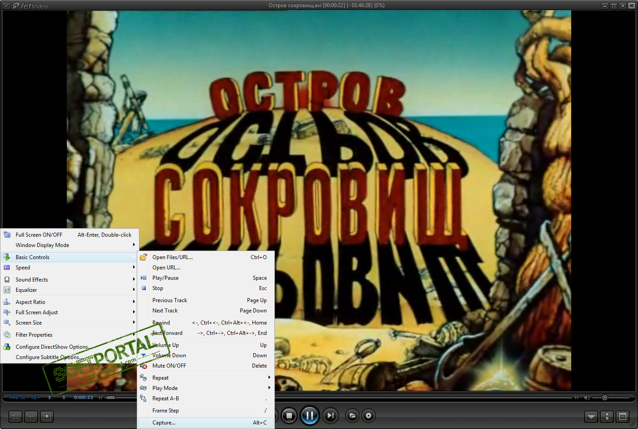The image size is (638, 429).
Task: Select Volume Up in the submenu
Action: [x=206, y=345]
